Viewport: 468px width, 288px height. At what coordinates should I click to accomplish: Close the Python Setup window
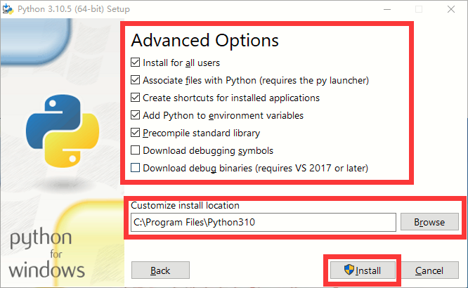tap(451, 9)
